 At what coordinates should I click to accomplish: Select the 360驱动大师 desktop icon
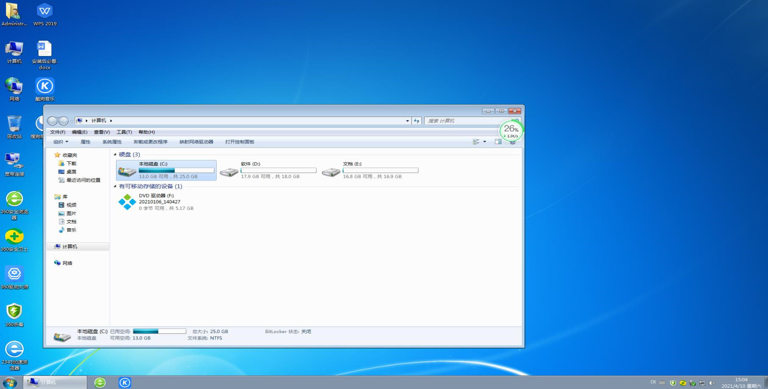(x=14, y=277)
